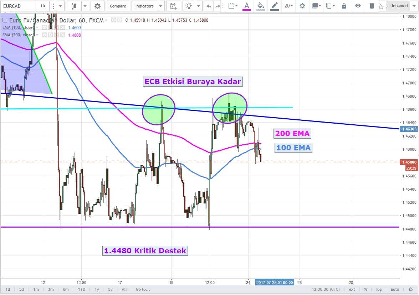Click the Compare button
The image size is (419, 295).
point(118,6)
